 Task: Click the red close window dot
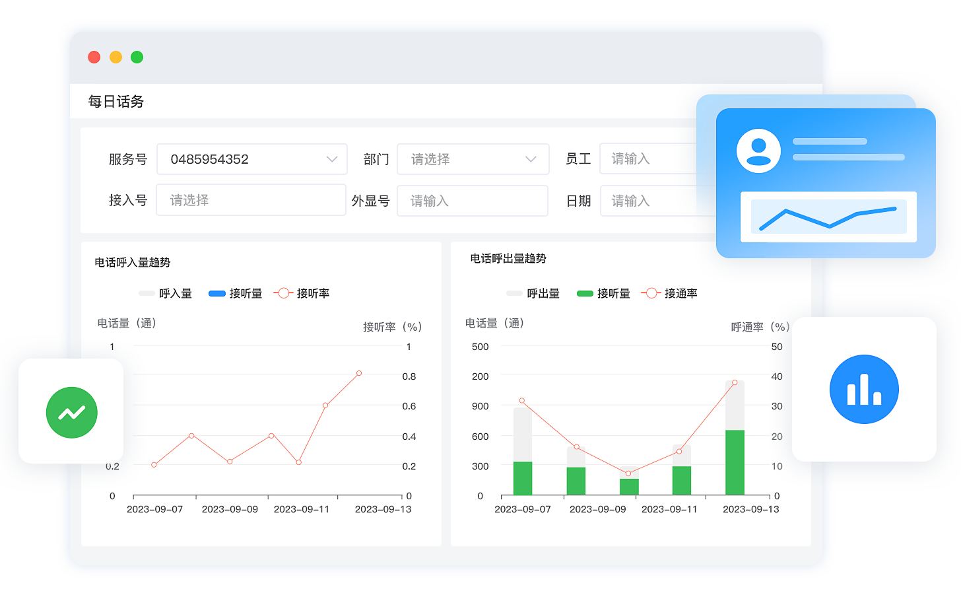pos(94,57)
